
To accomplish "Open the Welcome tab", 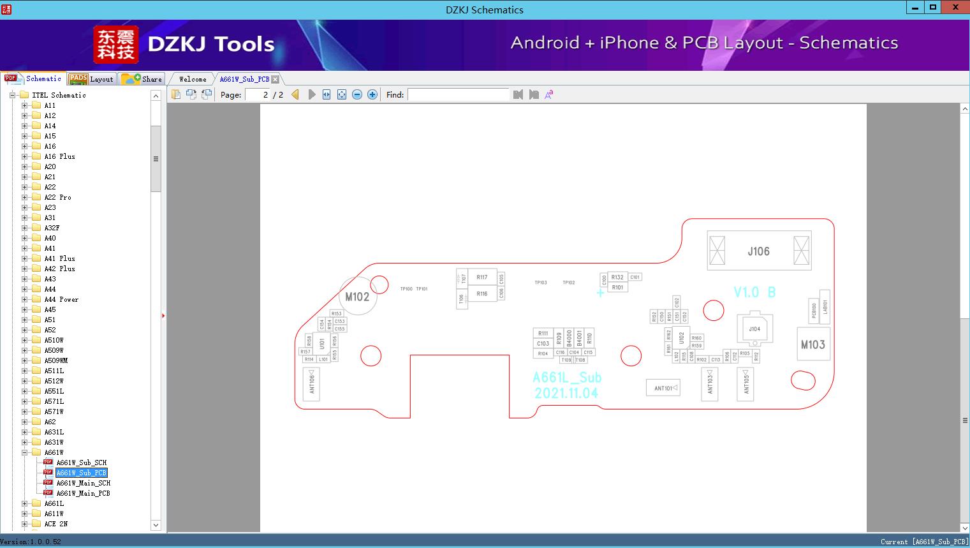I will click(192, 79).
